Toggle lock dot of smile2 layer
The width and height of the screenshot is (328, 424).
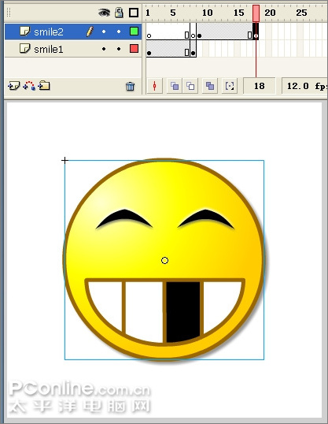[x=119, y=32]
